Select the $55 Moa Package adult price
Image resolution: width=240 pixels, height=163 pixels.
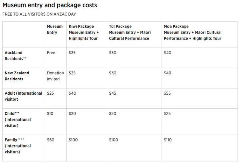point(168,93)
